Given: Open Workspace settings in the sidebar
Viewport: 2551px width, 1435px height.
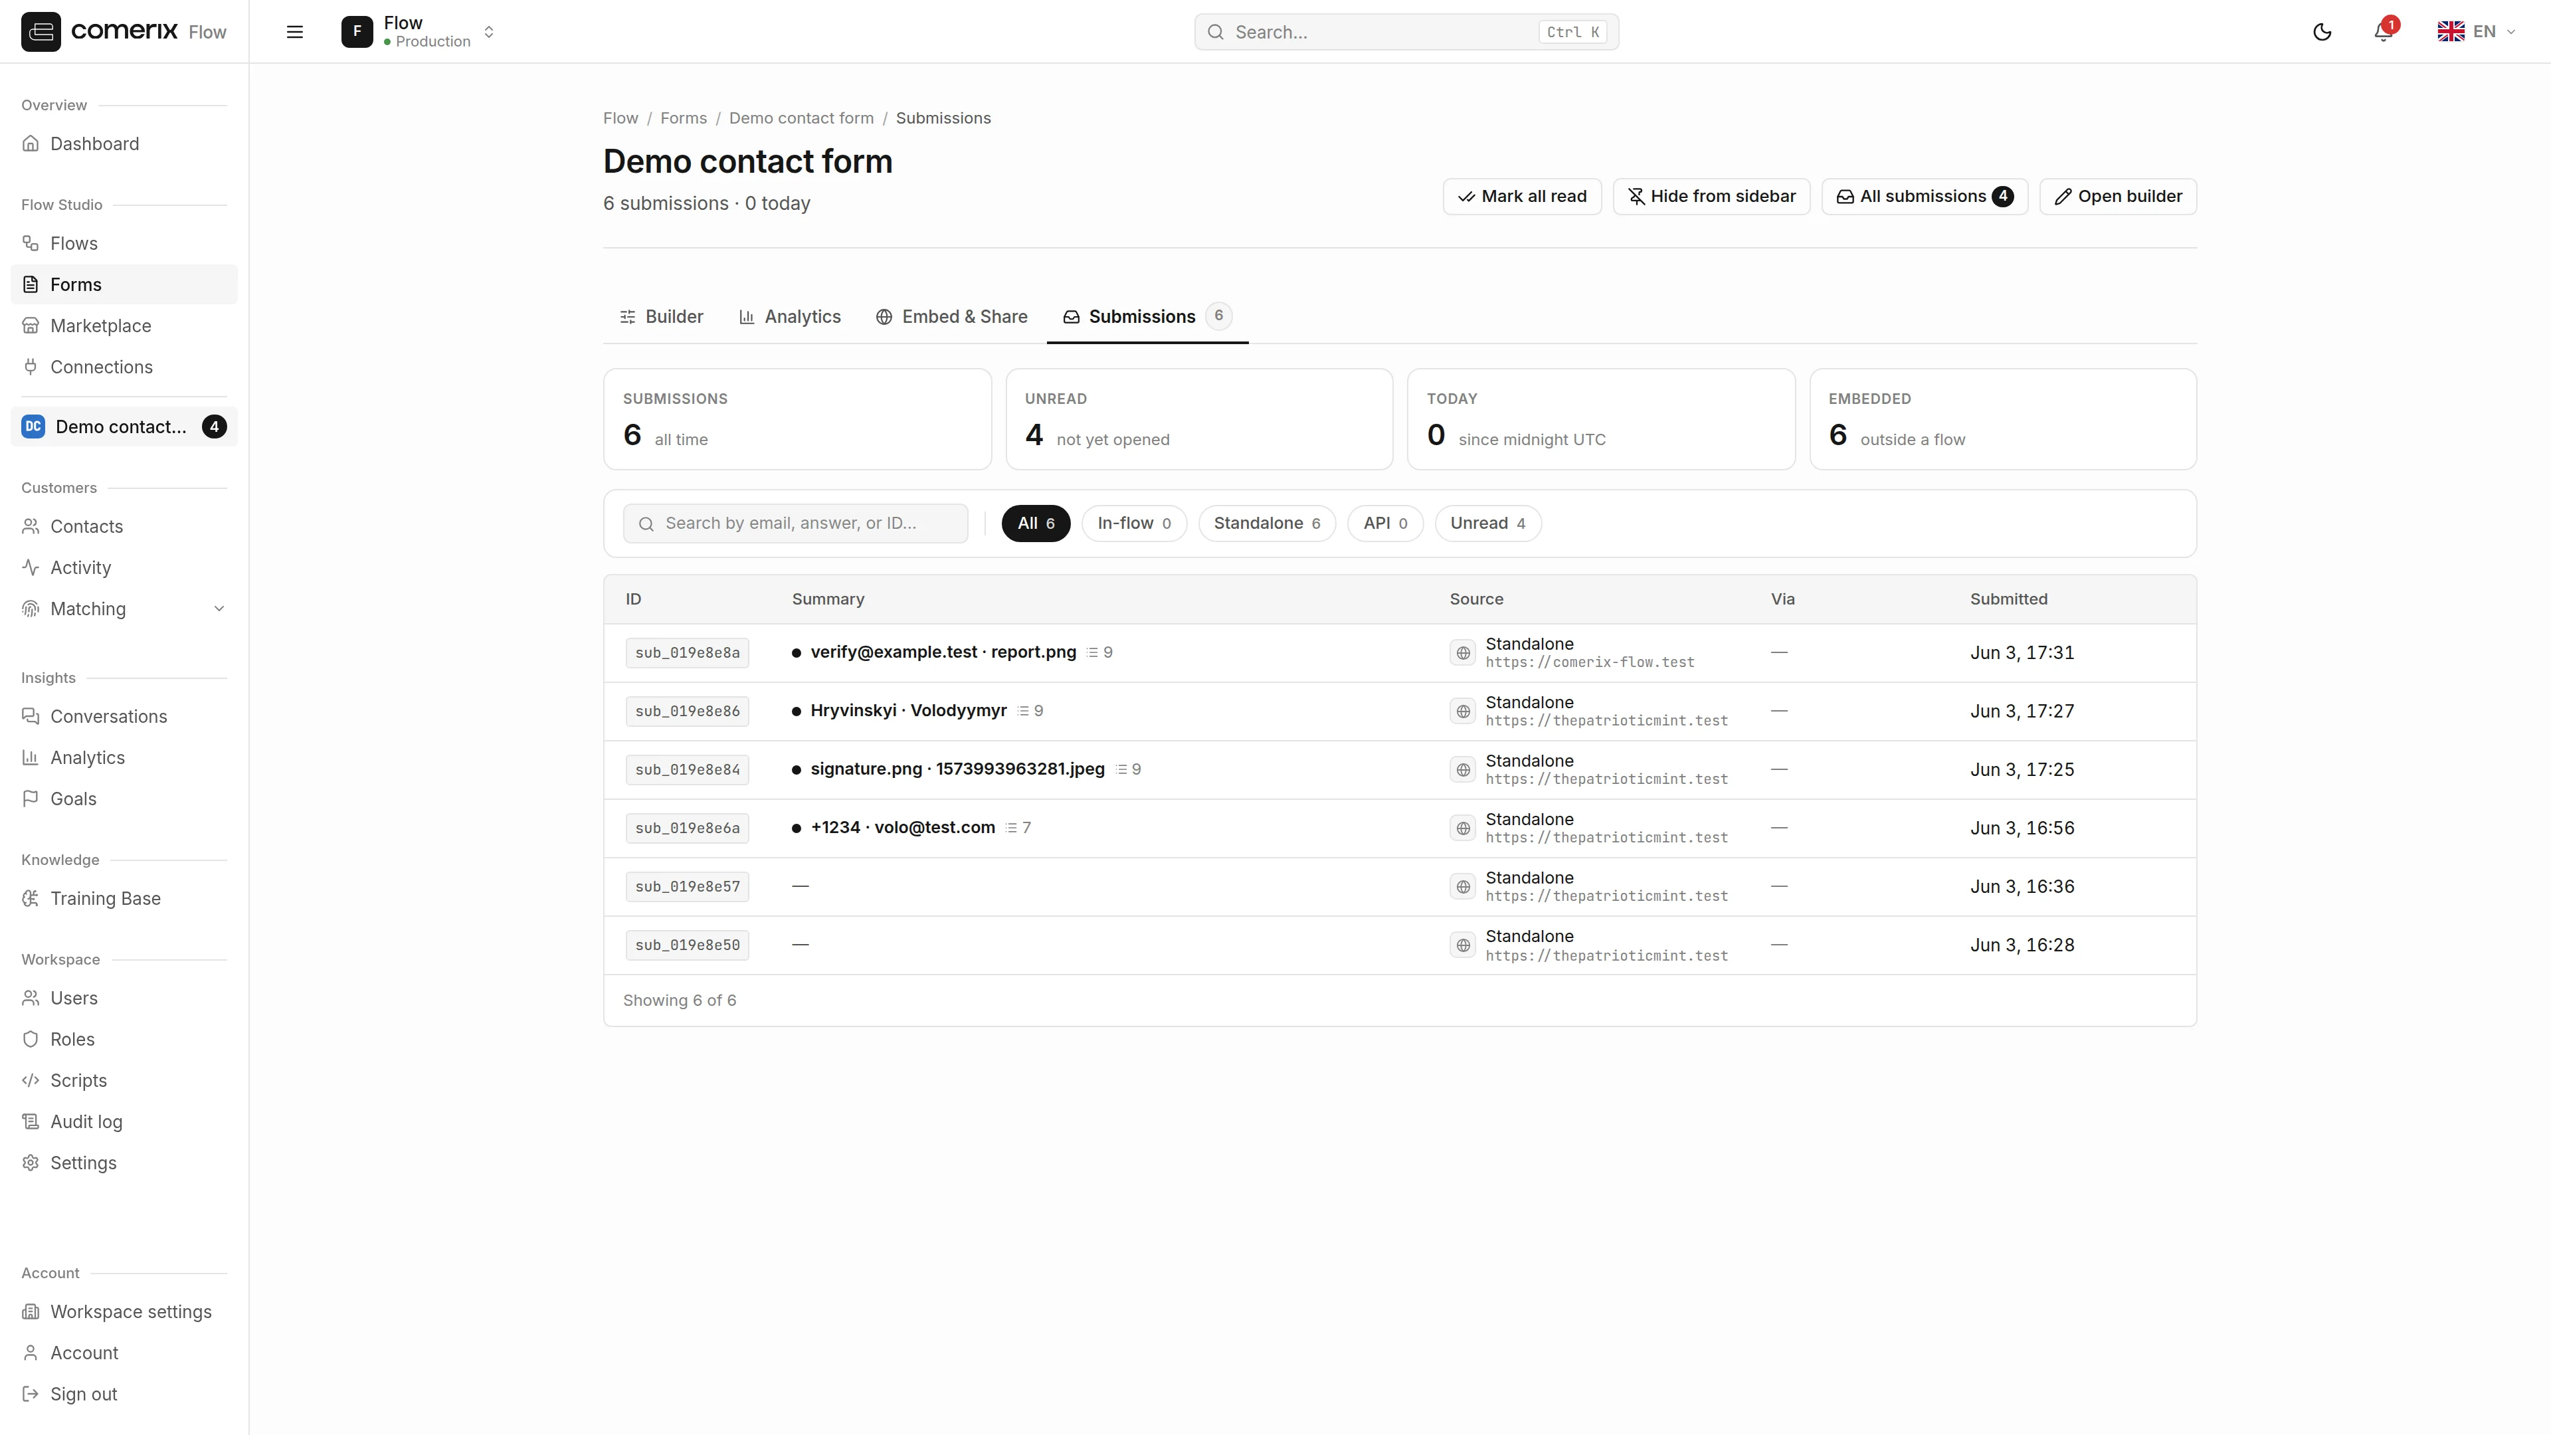Looking at the screenshot, I should 124,1312.
